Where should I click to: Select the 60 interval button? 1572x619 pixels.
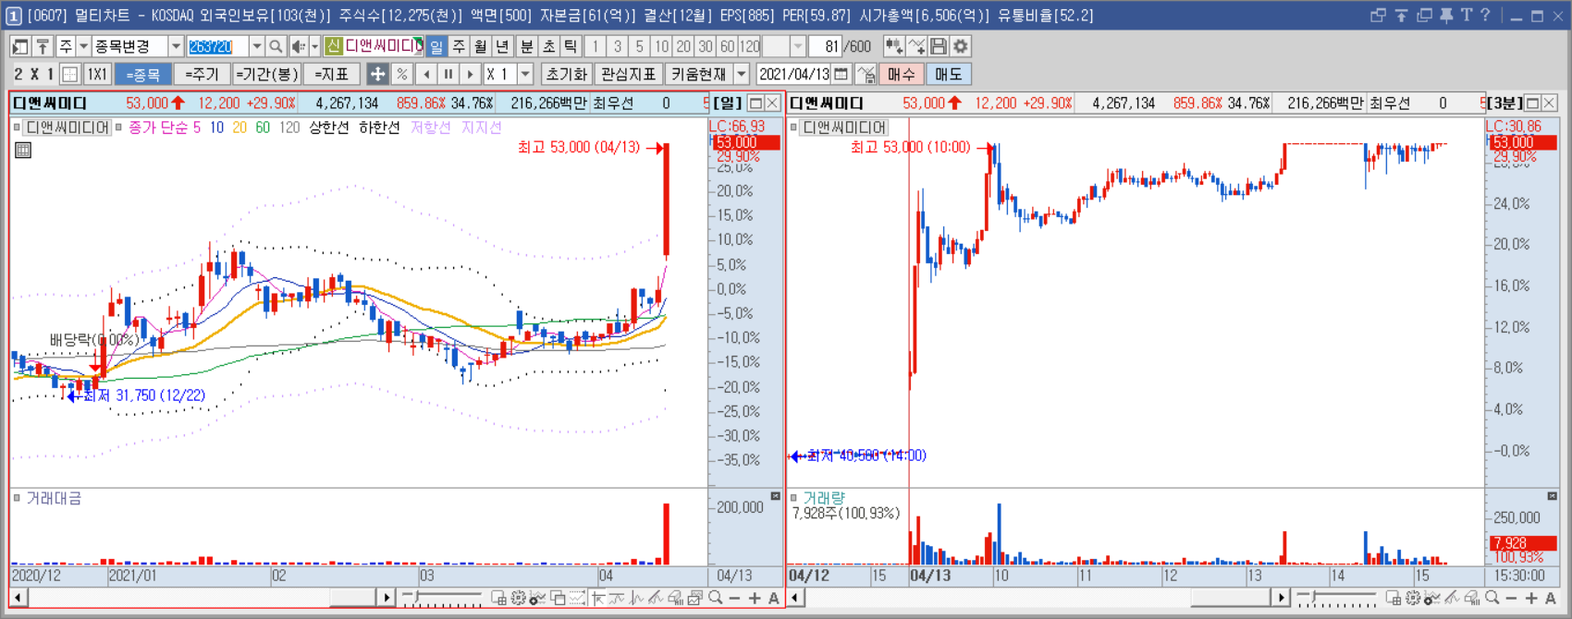pyautogui.click(x=728, y=46)
